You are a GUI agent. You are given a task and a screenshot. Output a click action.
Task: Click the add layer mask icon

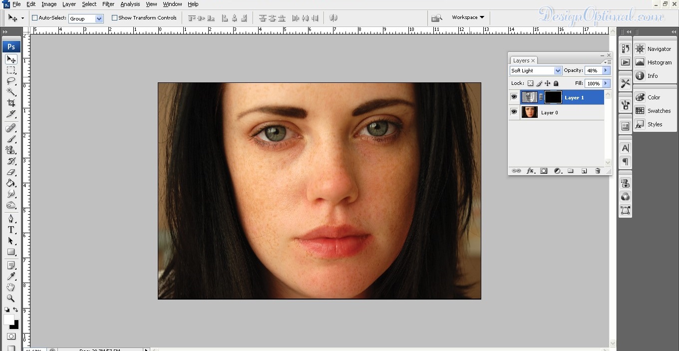(x=544, y=171)
